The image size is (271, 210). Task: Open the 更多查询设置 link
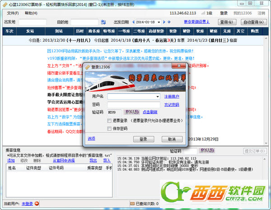(196, 22)
